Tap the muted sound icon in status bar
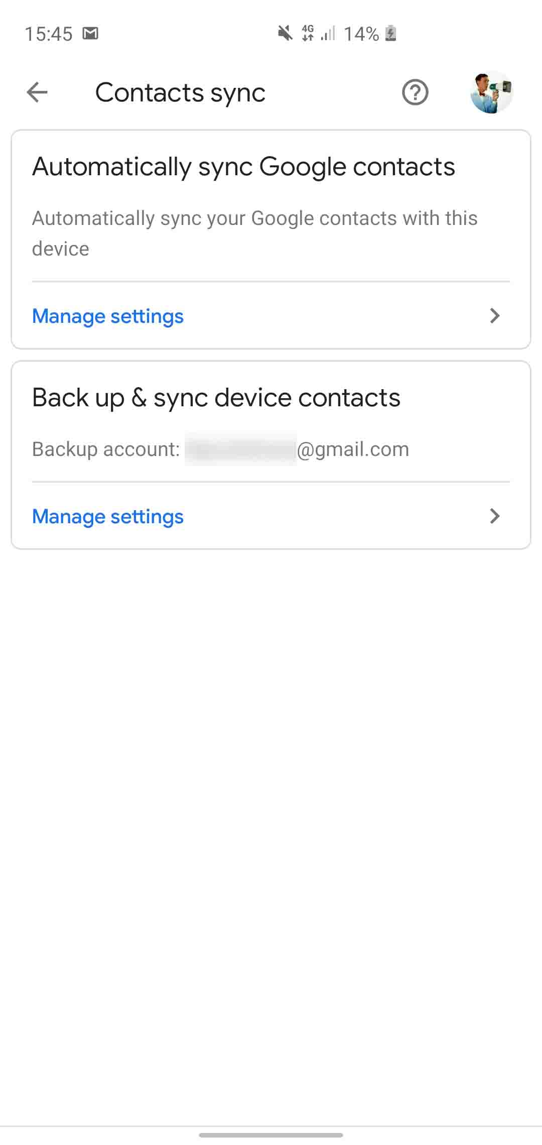542x1145 pixels. [285, 34]
